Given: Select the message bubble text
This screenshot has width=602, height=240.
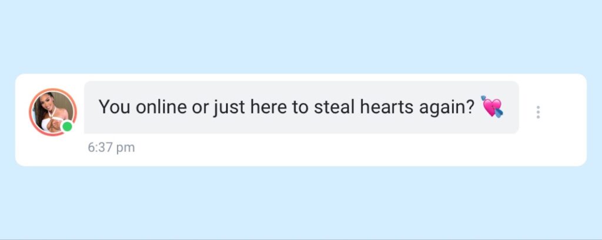Looking at the screenshot, I should pyautogui.click(x=287, y=106).
